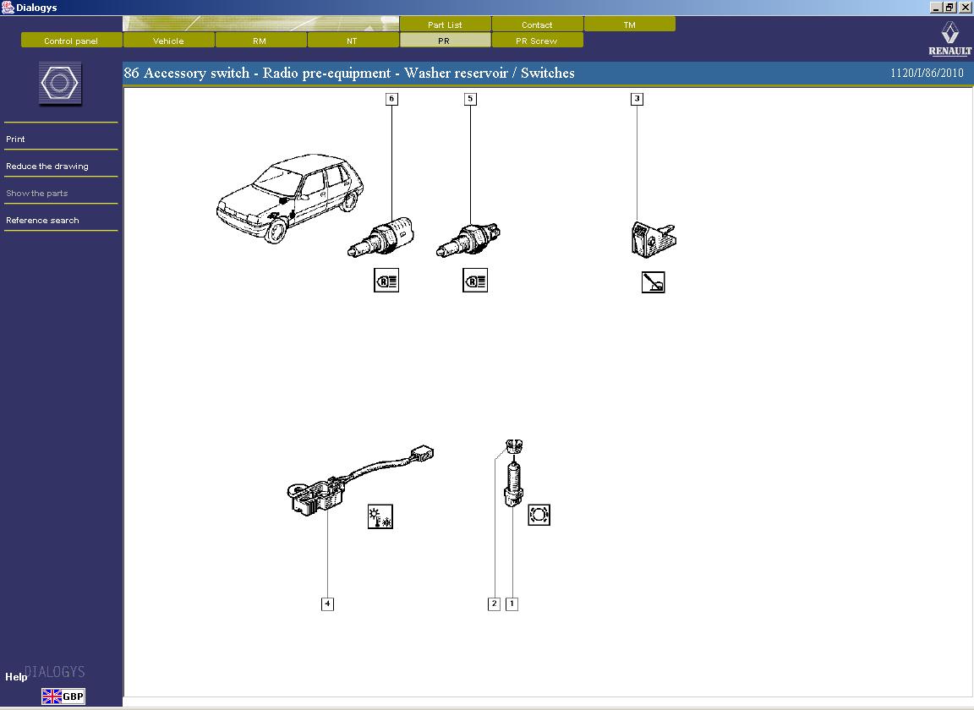Click the circular lamp icon beside part 1
Viewport: 974px width, 710px height.
click(539, 515)
